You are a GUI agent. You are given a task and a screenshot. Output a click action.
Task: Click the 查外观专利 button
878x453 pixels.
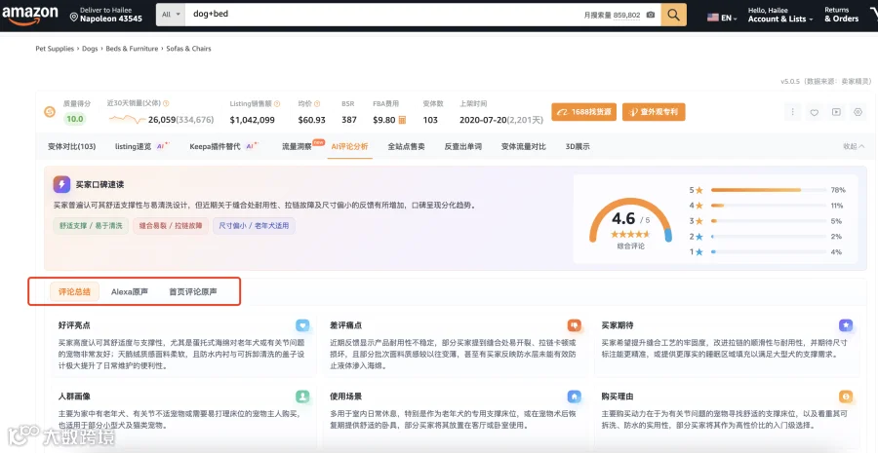pyautogui.click(x=654, y=112)
